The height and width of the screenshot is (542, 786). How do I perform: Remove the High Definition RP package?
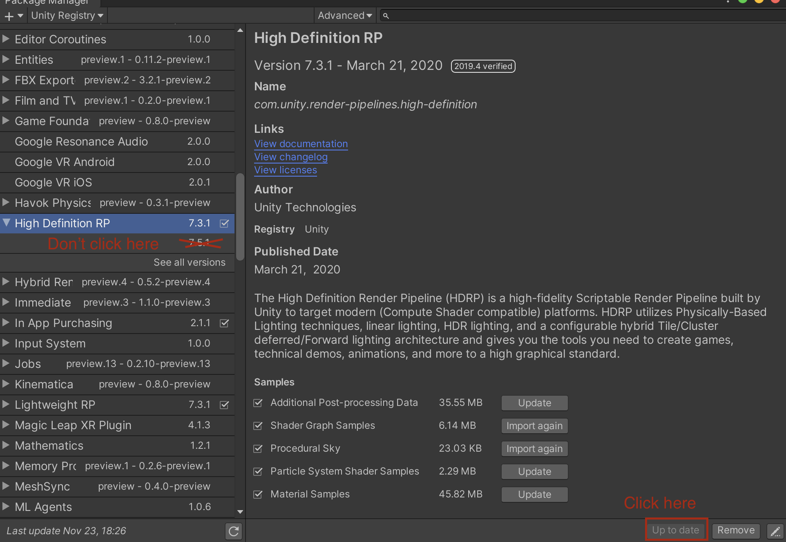click(x=736, y=530)
